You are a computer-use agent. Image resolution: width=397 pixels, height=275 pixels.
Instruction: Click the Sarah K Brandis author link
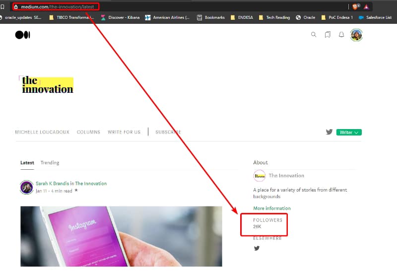tap(52, 183)
